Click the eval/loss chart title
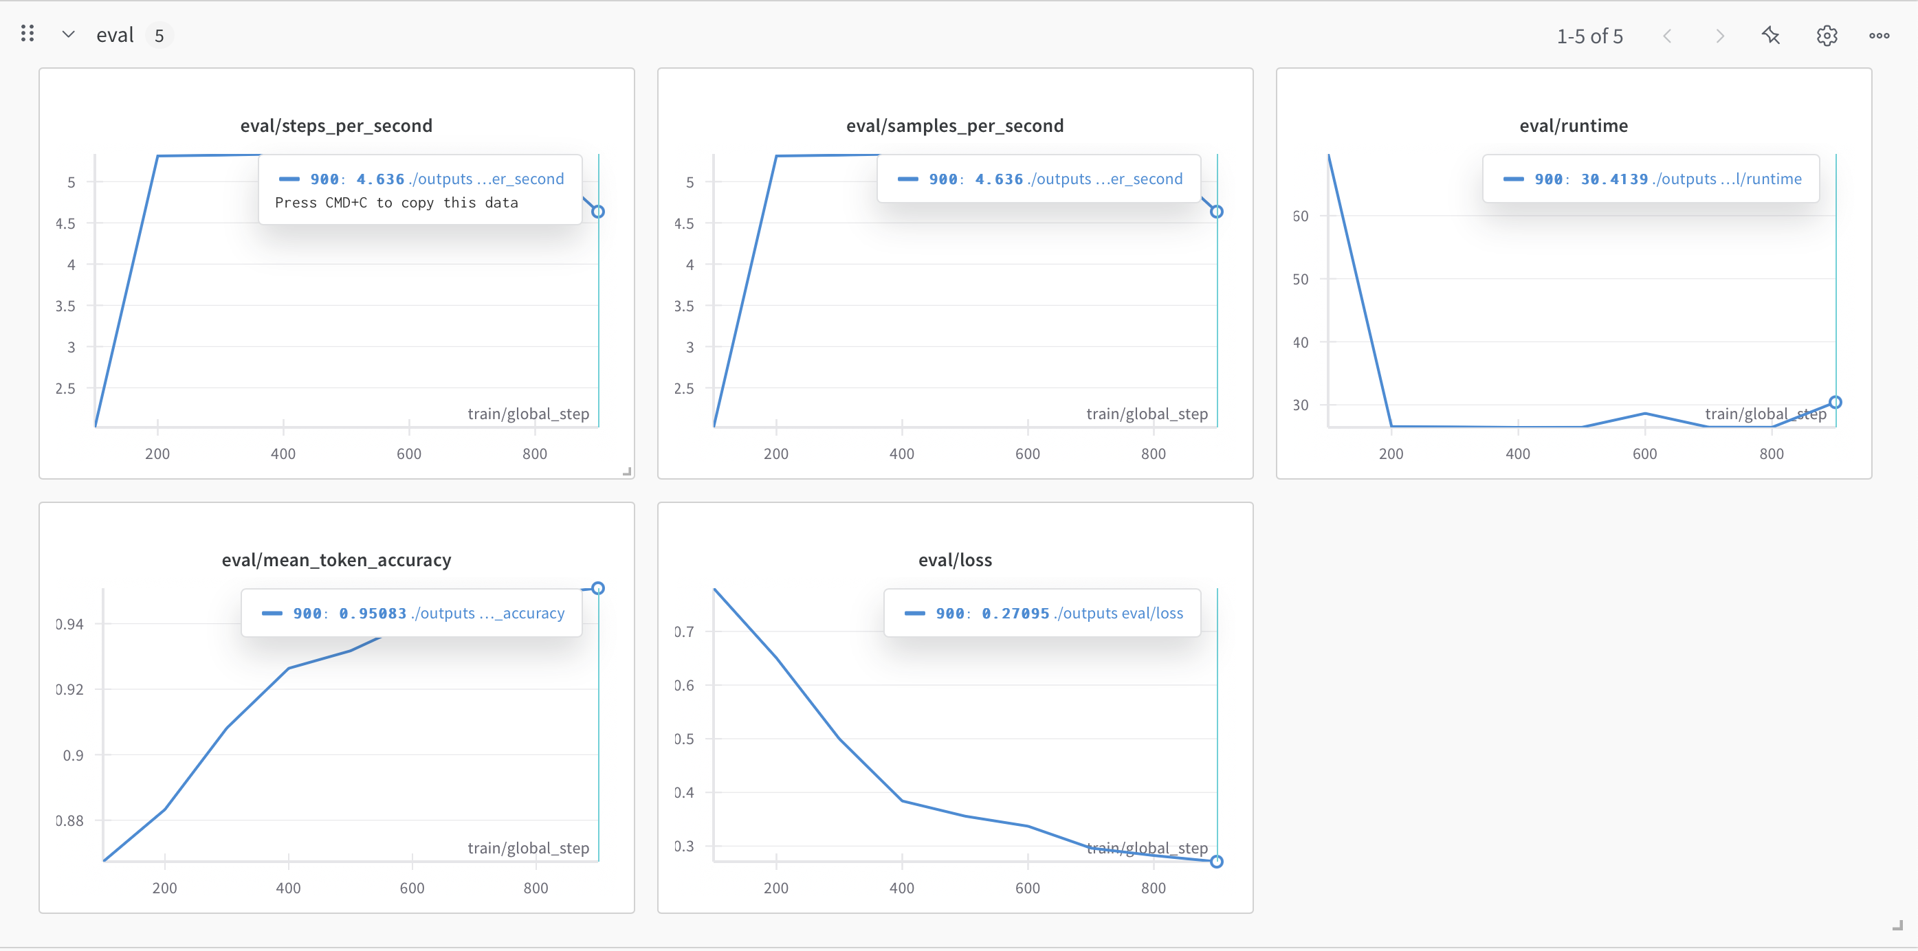The width and height of the screenshot is (1918, 951). (955, 559)
